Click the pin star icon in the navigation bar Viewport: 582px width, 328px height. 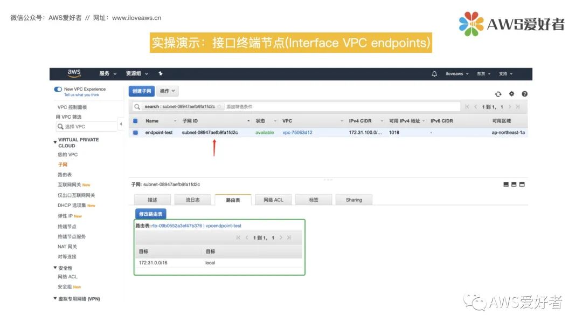[161, 73]
